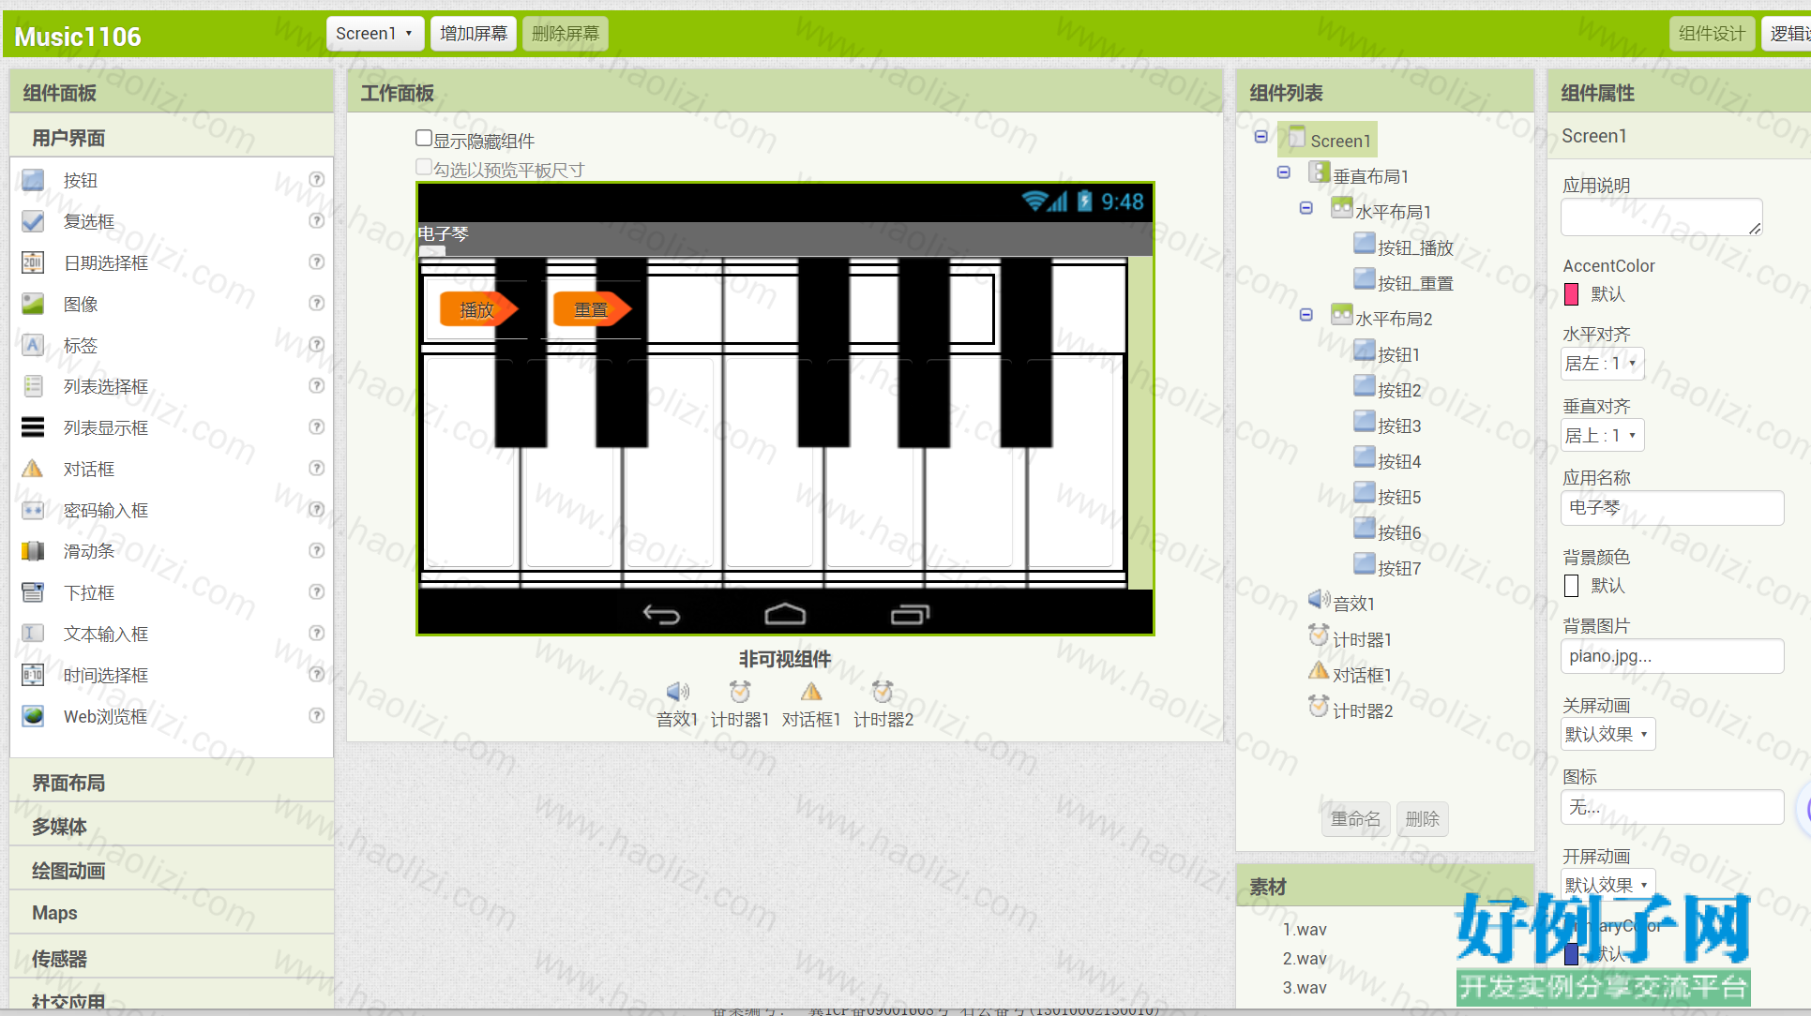Choose the 文本输入框 textbox icon
The height and width of the screenshot is (1016, 1811).
pyautogui.click(x=33, y=634)
